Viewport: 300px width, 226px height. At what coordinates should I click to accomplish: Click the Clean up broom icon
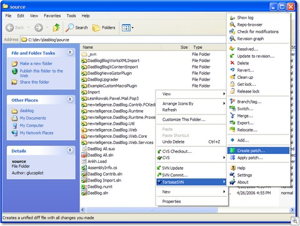232,77
